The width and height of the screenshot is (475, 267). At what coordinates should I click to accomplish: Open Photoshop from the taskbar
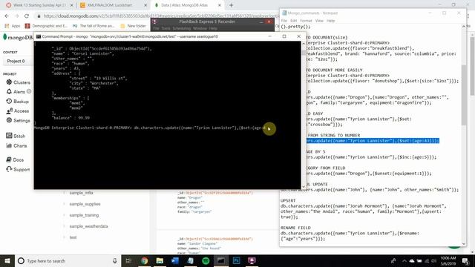(236, 260)
